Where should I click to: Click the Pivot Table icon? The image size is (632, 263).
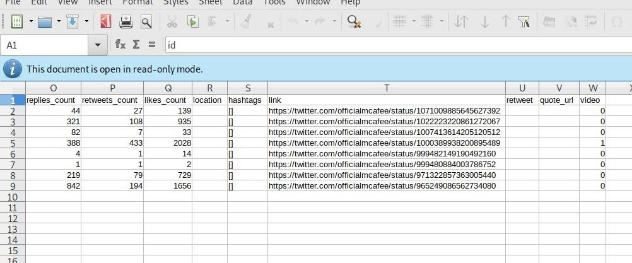(591, 21)
